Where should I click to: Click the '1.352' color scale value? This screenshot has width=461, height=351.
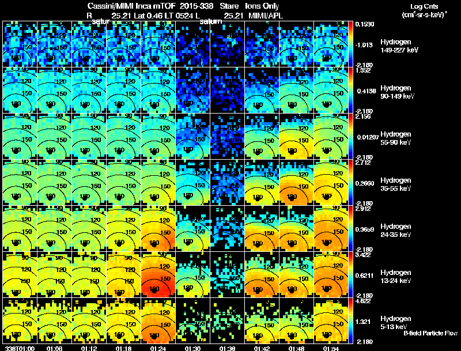pyautogui.click(x=363, y=70)
